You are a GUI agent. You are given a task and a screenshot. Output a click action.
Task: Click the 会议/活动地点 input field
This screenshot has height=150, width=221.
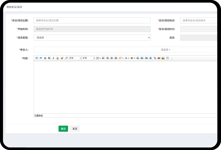click(199, 20)
